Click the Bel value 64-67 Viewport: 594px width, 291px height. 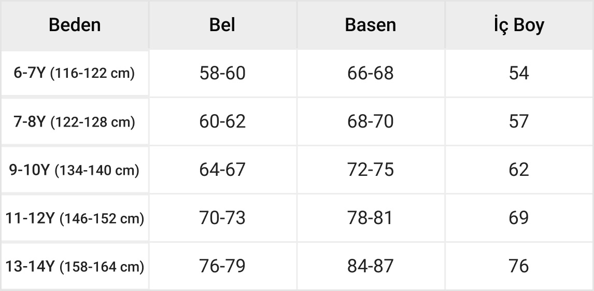point(222,170)
